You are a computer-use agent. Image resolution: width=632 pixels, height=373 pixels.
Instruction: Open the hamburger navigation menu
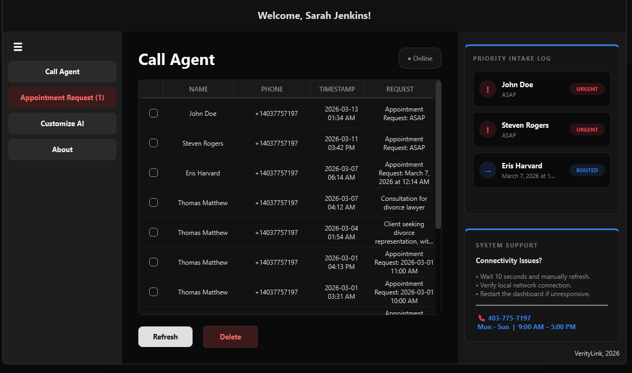click(x=17, y=47)
